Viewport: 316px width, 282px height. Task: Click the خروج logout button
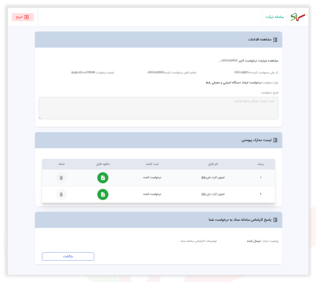[x=23, y=17]
